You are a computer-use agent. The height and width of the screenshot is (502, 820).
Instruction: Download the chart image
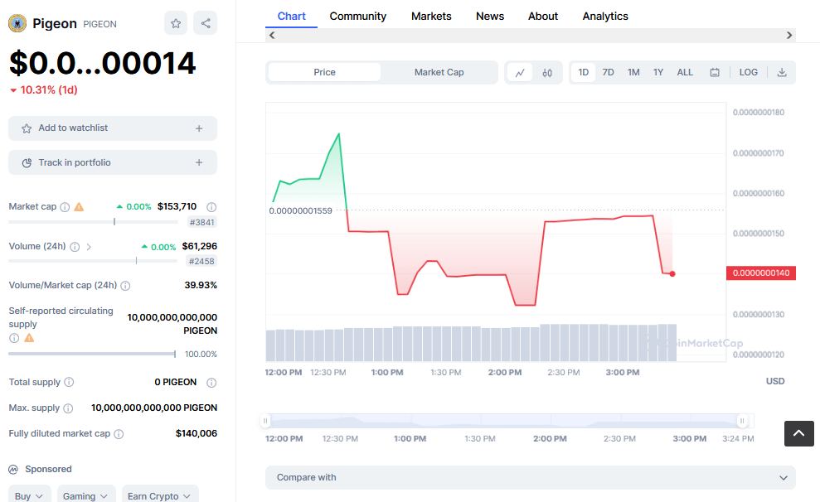781,72
